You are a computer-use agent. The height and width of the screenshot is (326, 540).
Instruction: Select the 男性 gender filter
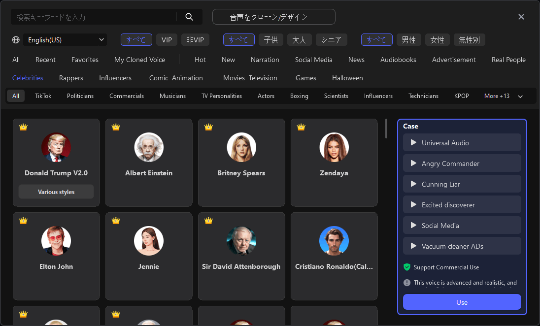(408, 40)
